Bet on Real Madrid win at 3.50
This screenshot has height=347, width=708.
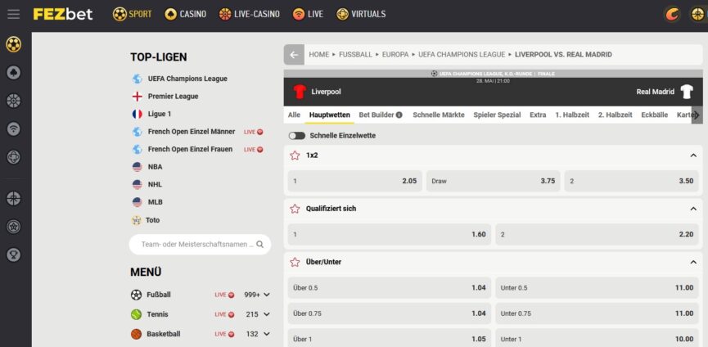tap(631, 181)
